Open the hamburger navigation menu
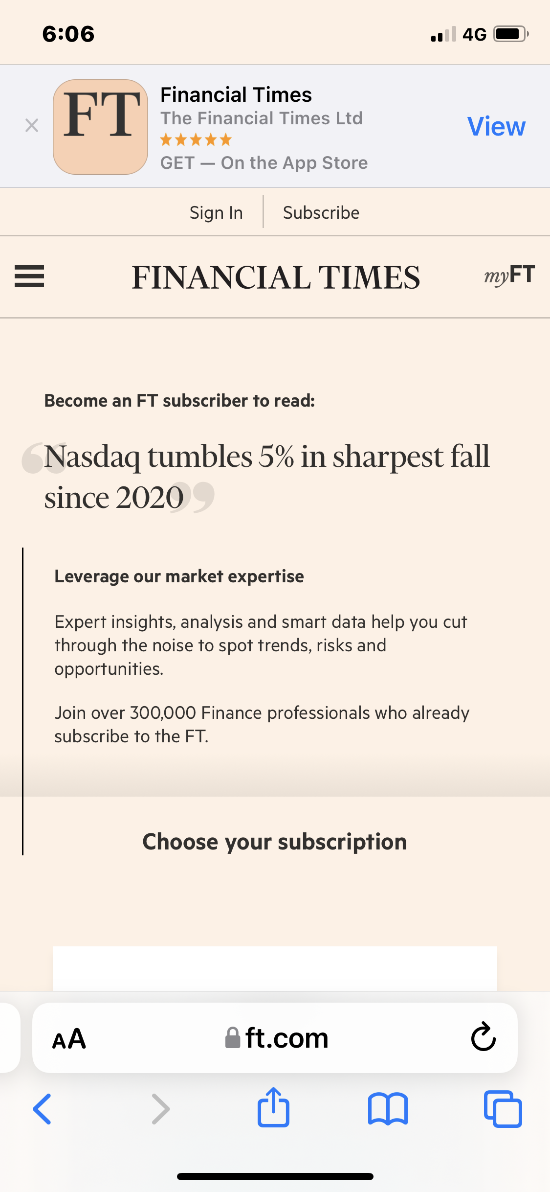 coord(29,276)
